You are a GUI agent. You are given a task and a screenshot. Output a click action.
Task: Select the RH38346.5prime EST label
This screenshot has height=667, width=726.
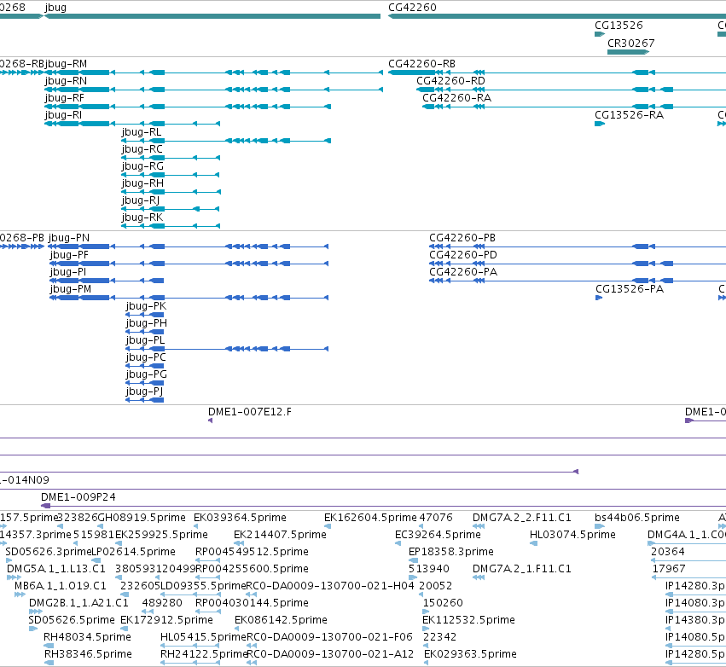coord(88,654)
